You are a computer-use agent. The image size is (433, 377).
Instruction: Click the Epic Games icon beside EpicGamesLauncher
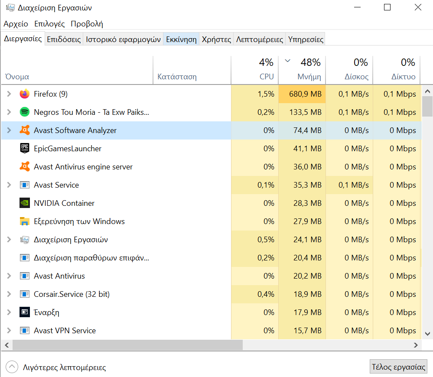(x=25, y=149)
